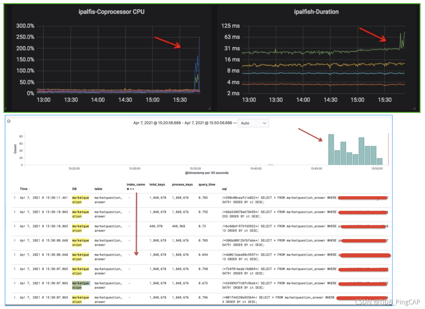Screen dimensions: 425x309
Task: Click the 15:30 tick on Coprocessor CPU chart
Action: coord(180,100)
